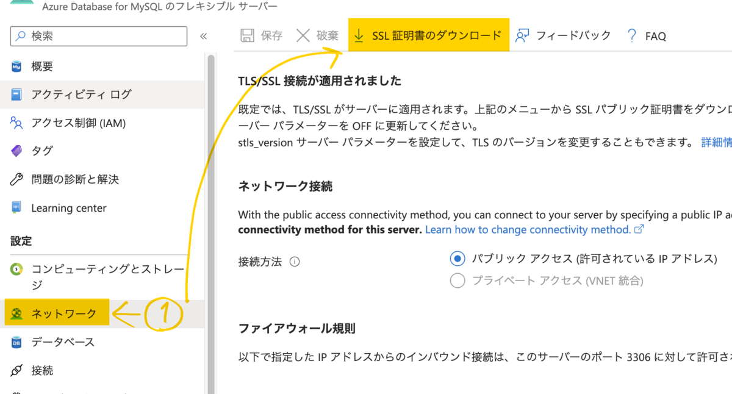This screenshot has width=732, height=394.
Task: Click the wrench icon for 問題の診断と解決
Action: 16,179
